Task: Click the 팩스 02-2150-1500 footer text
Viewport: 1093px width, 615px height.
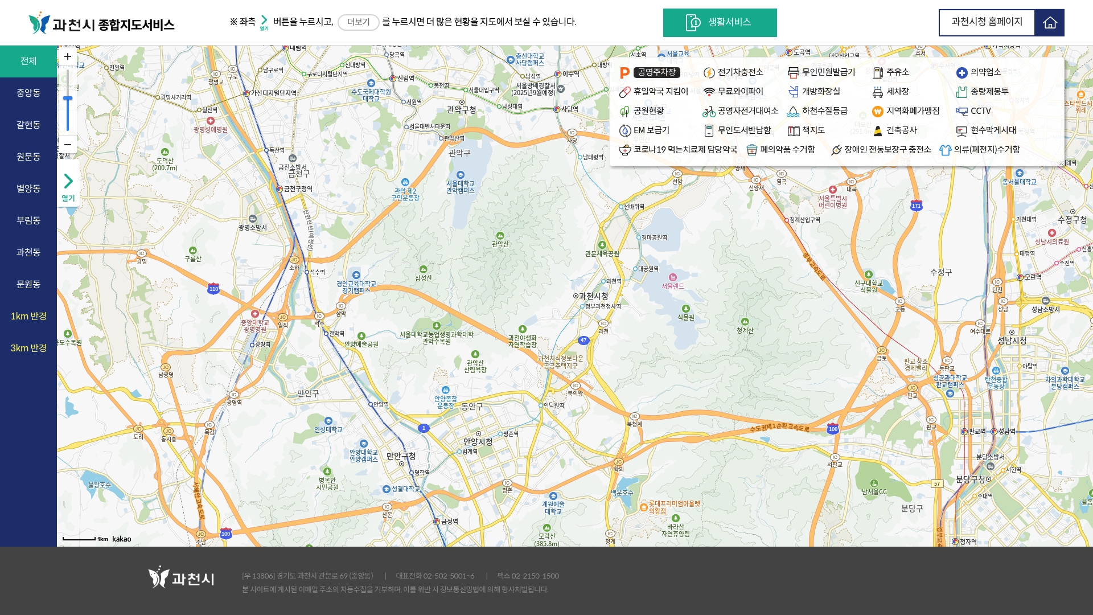Action: click(528, 576)
